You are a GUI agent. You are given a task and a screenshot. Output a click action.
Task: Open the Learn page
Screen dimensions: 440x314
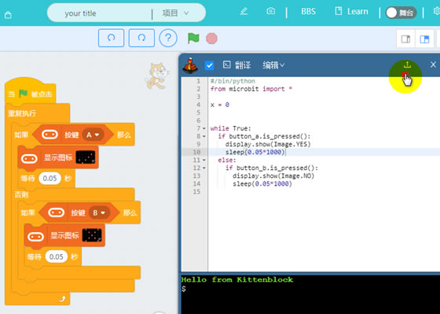pos(351,12)
